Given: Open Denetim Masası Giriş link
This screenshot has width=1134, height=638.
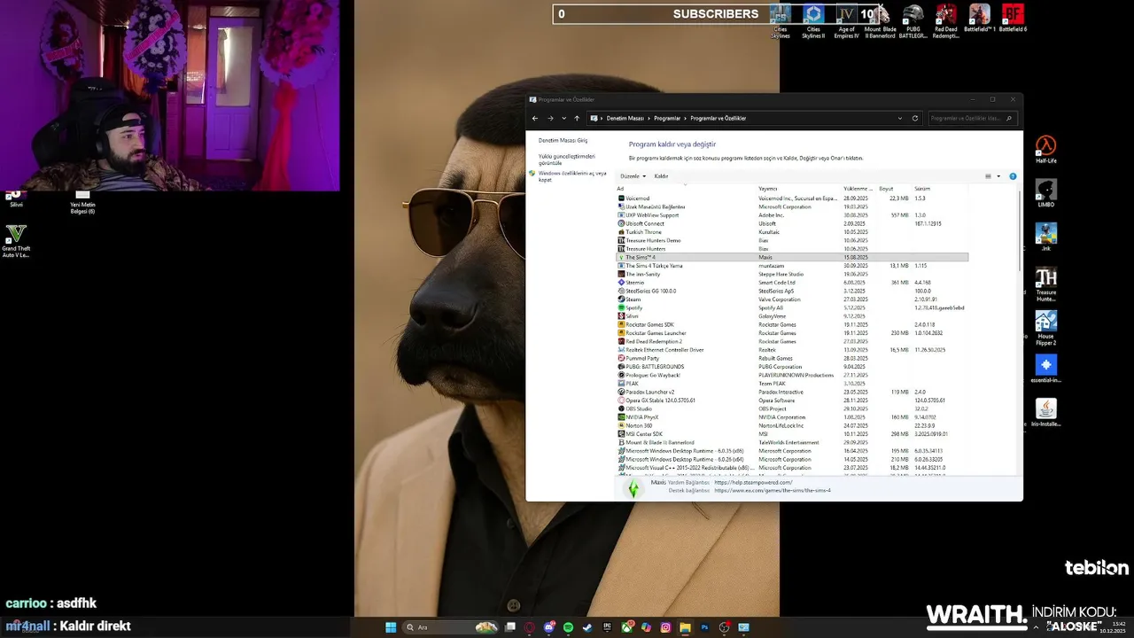Looking at the screenshot, I should click(x=563, y=140).
